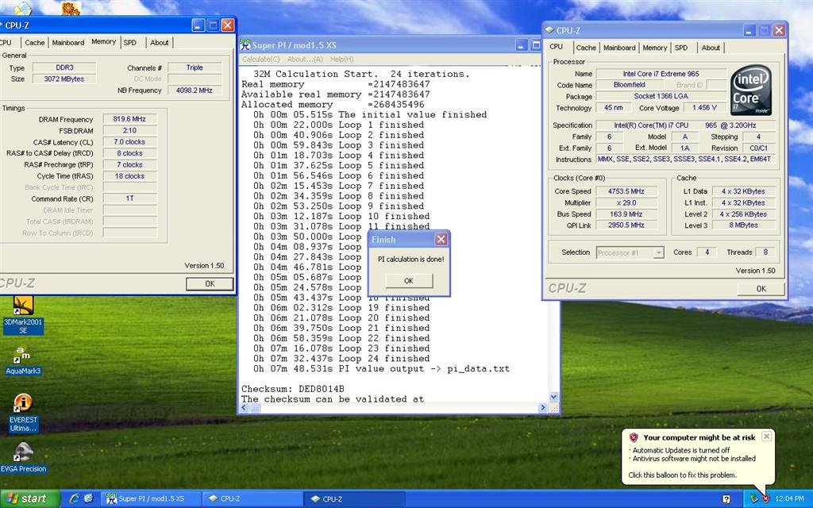Click the NB Frequency 4098.2 MHz field
Screen dimensions: 813x508
(x=195, y=90)
